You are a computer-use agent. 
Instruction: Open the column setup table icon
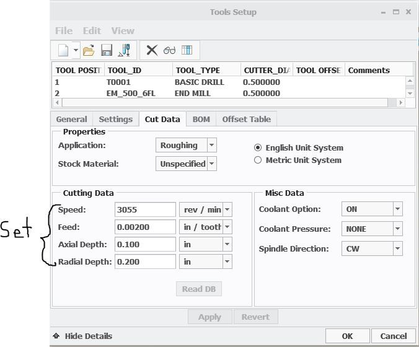(187, 50)
